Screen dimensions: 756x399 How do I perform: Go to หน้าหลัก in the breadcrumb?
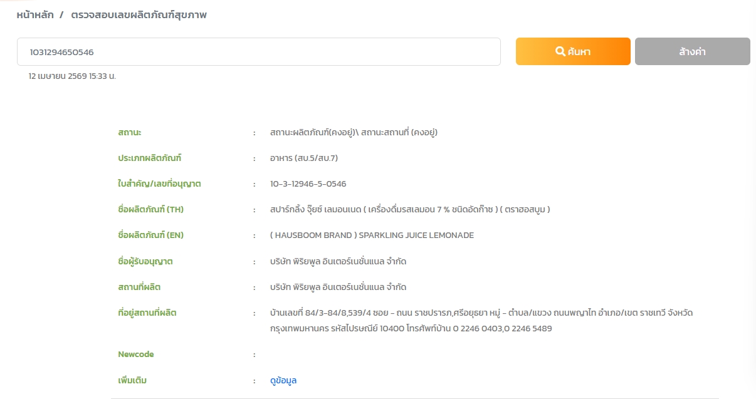point(34,14)
